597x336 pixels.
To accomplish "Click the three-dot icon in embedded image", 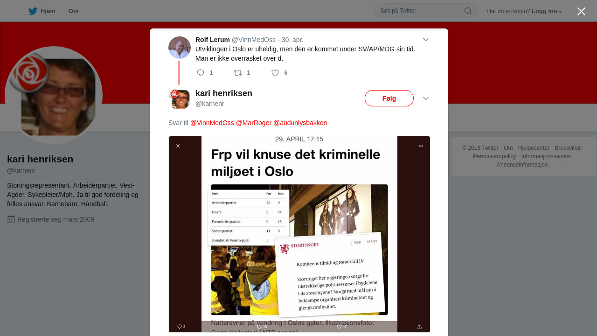I will pyautogui.click(x=421, y=146).
